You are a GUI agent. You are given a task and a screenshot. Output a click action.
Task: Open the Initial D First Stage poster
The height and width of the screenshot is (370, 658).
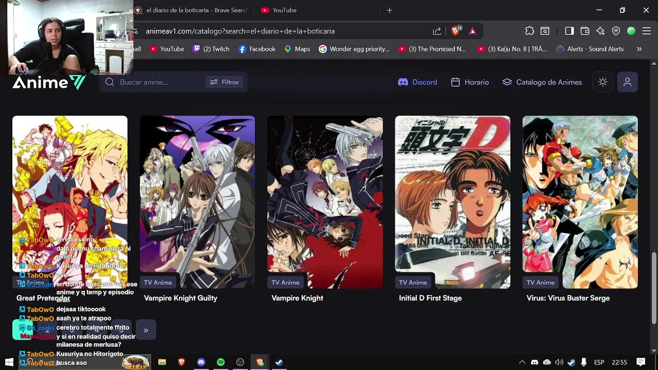[x=452, y=201]
